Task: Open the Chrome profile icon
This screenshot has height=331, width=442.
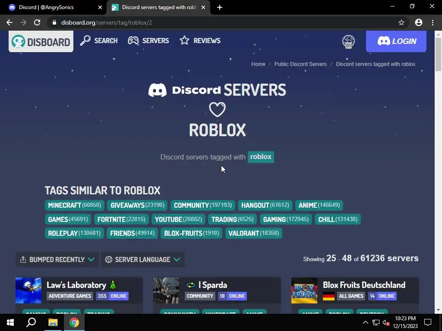Action: [x=419, y=22]
